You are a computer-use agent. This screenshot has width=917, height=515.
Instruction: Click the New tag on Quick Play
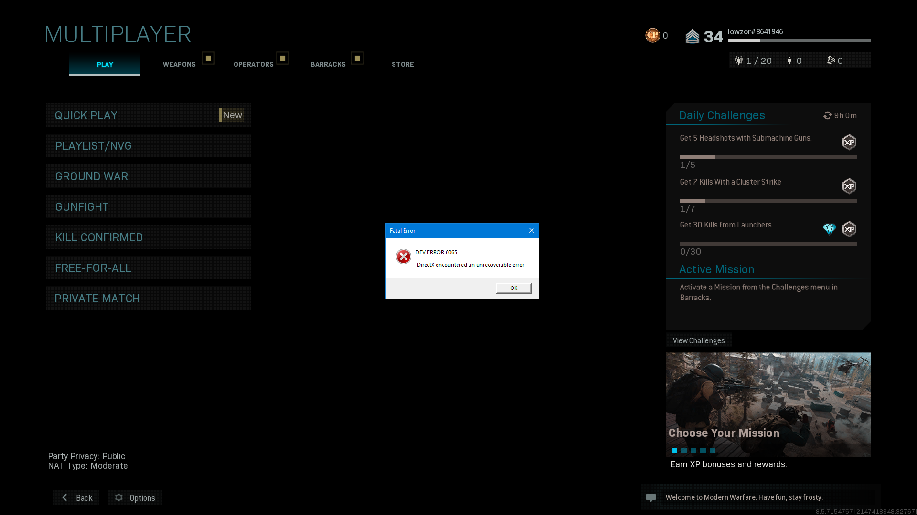pos(232,115)
